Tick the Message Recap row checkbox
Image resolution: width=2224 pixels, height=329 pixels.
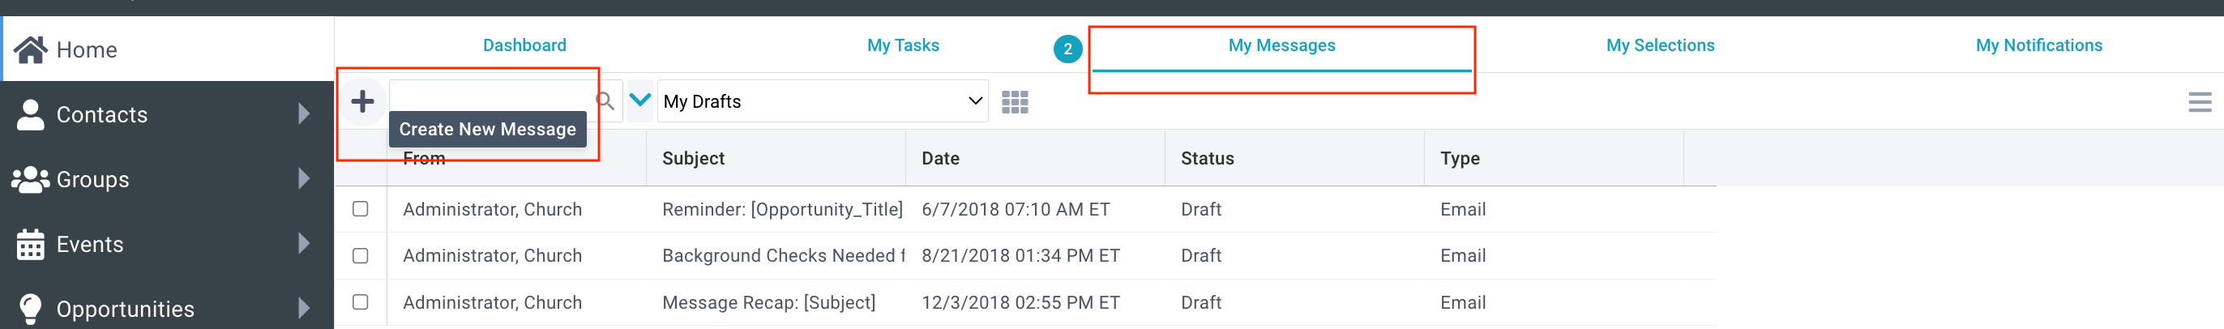[360, 302]
